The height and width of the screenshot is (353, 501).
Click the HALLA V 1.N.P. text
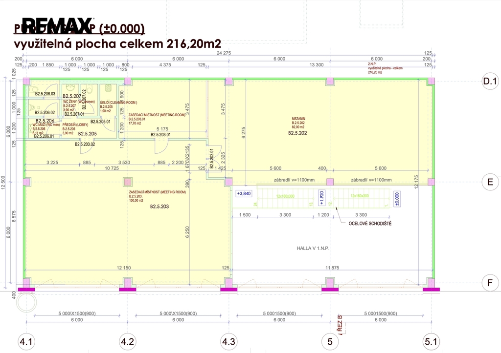point(313,248)
